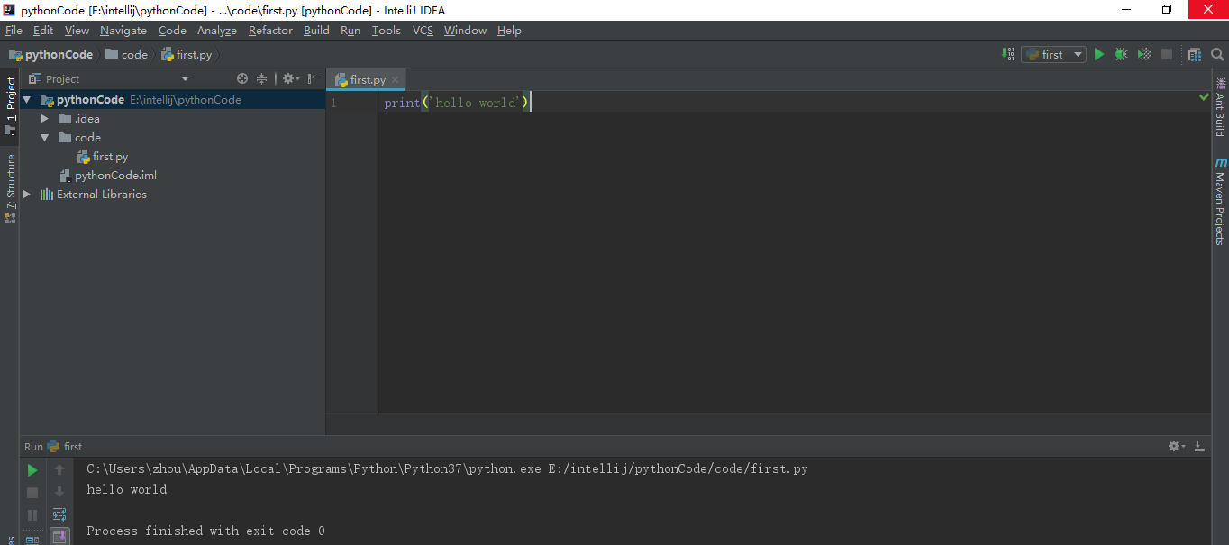Click Pause Output icon in Run panel
This screenshot has width=1229, height=545.
click(32, 515)
